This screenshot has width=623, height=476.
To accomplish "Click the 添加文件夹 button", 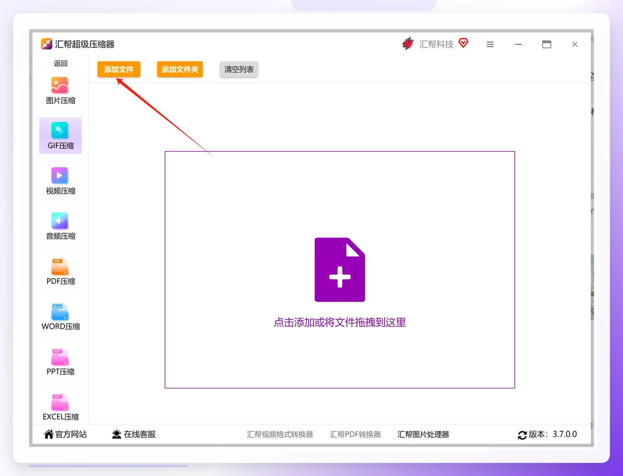I will (x=180, y=69).
